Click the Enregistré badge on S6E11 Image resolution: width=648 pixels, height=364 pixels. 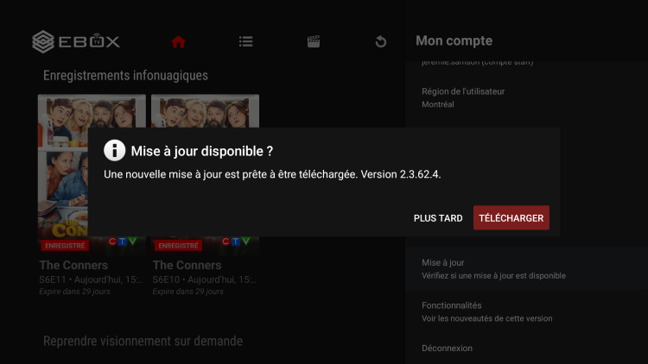(65, 246)
